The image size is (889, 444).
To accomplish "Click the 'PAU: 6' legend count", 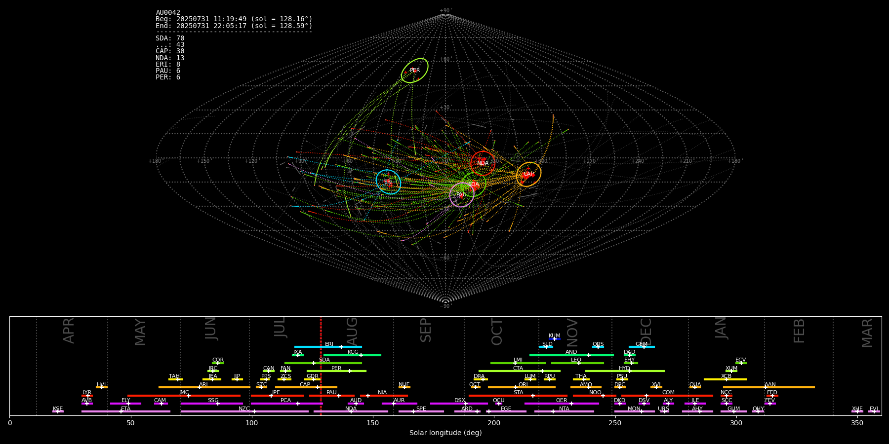I will click(x=168, y=71).
